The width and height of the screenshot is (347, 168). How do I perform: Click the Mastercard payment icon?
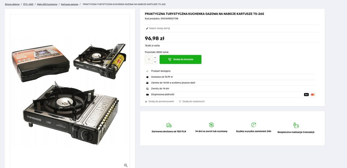pyautogui.click(x=313, y=95)
